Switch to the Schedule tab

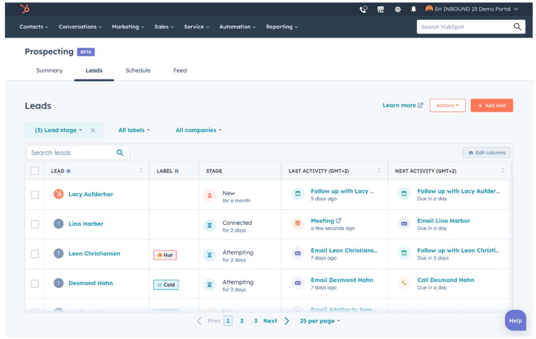tap(138, 70)
